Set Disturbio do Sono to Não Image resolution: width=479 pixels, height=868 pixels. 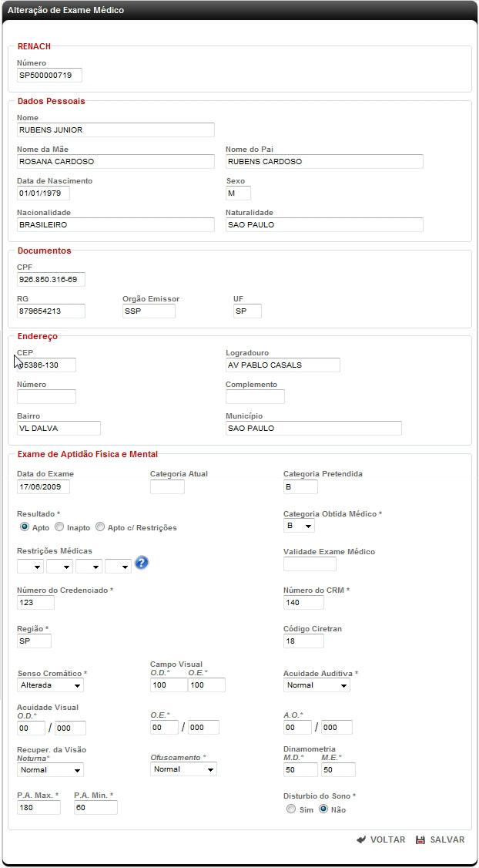323,809
